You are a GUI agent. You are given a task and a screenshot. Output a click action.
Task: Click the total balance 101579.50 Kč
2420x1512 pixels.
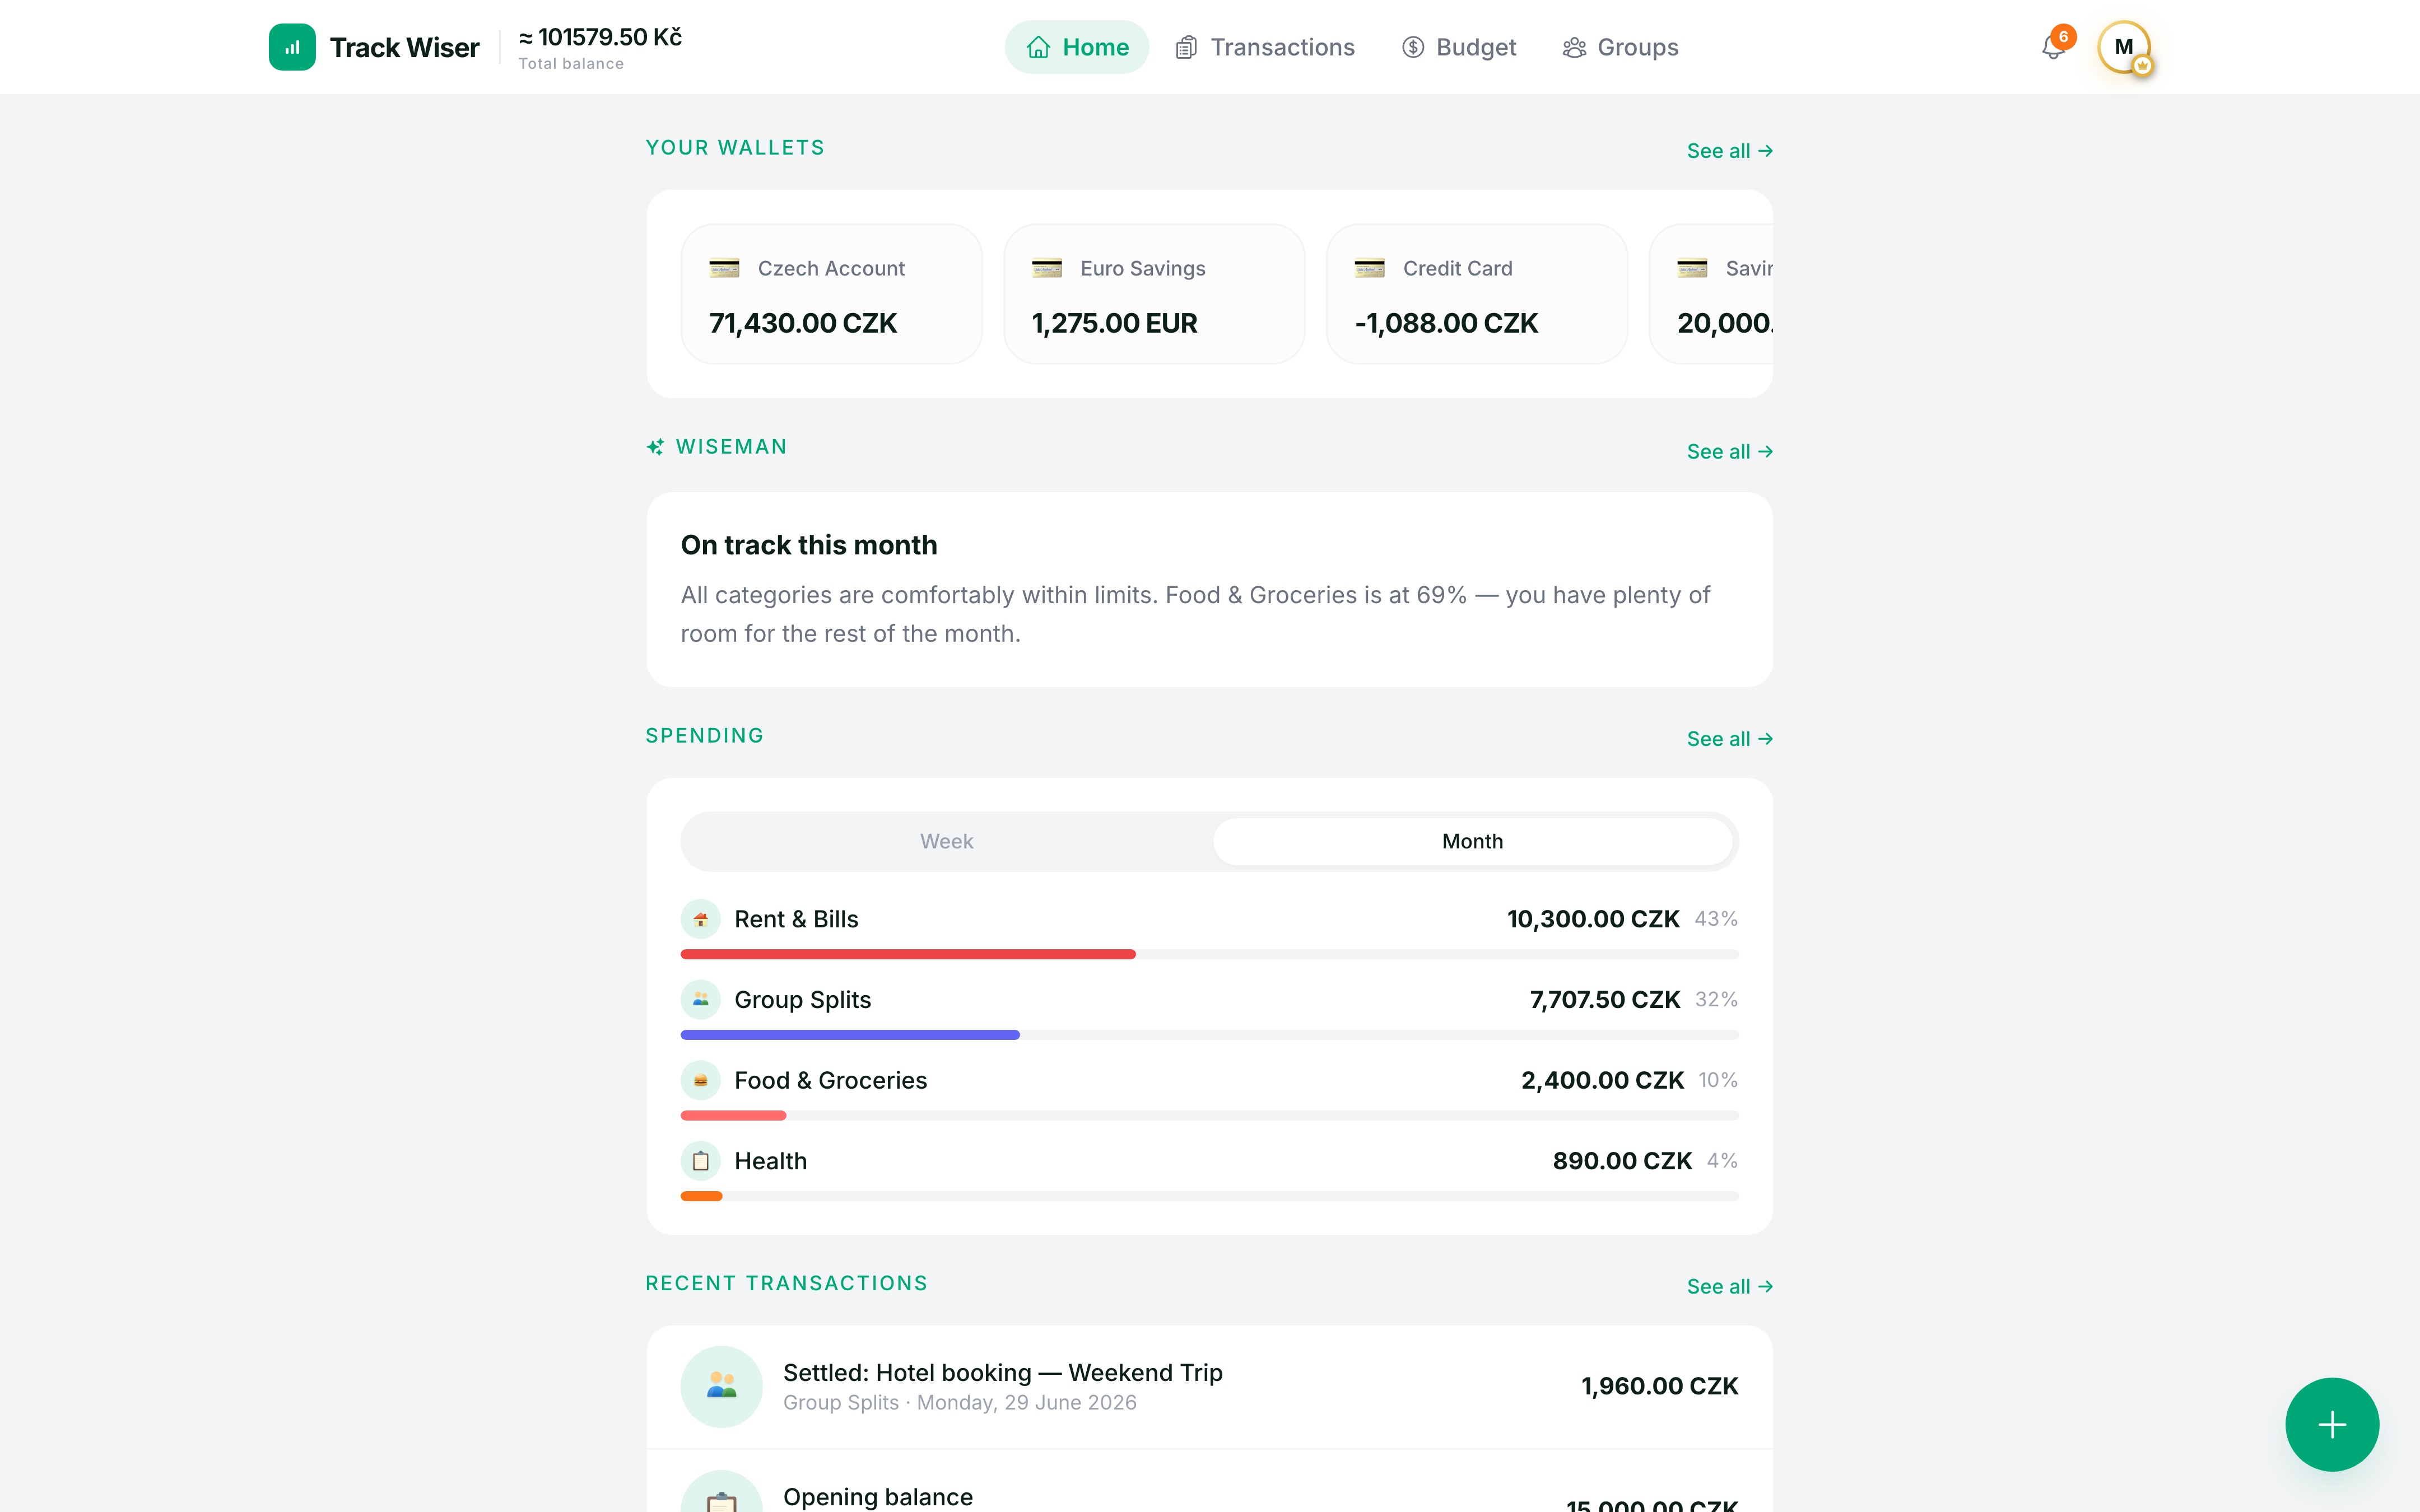(x=600, y=37)
